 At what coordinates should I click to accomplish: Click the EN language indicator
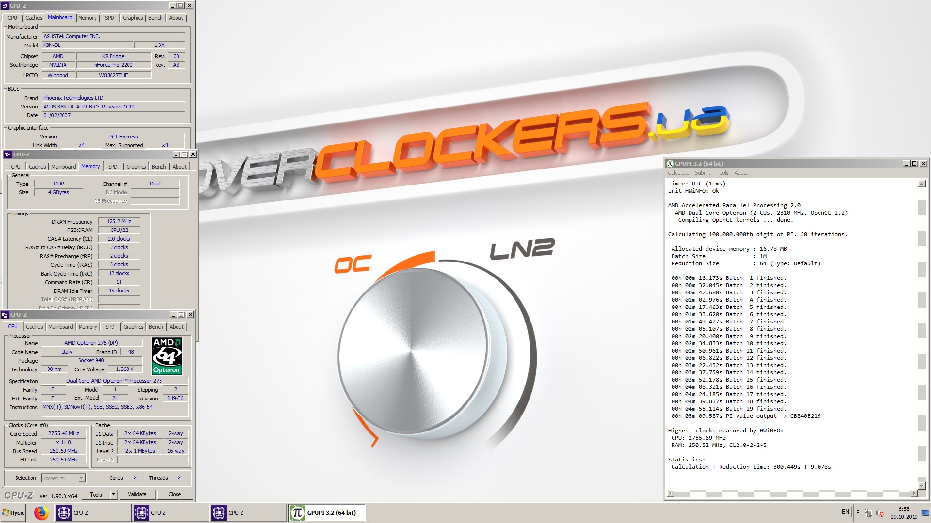[x=845, y=512]
